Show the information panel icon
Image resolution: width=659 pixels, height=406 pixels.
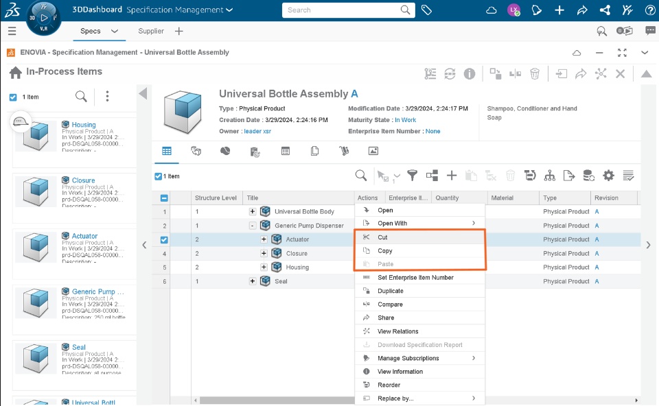tap(469, 74)
